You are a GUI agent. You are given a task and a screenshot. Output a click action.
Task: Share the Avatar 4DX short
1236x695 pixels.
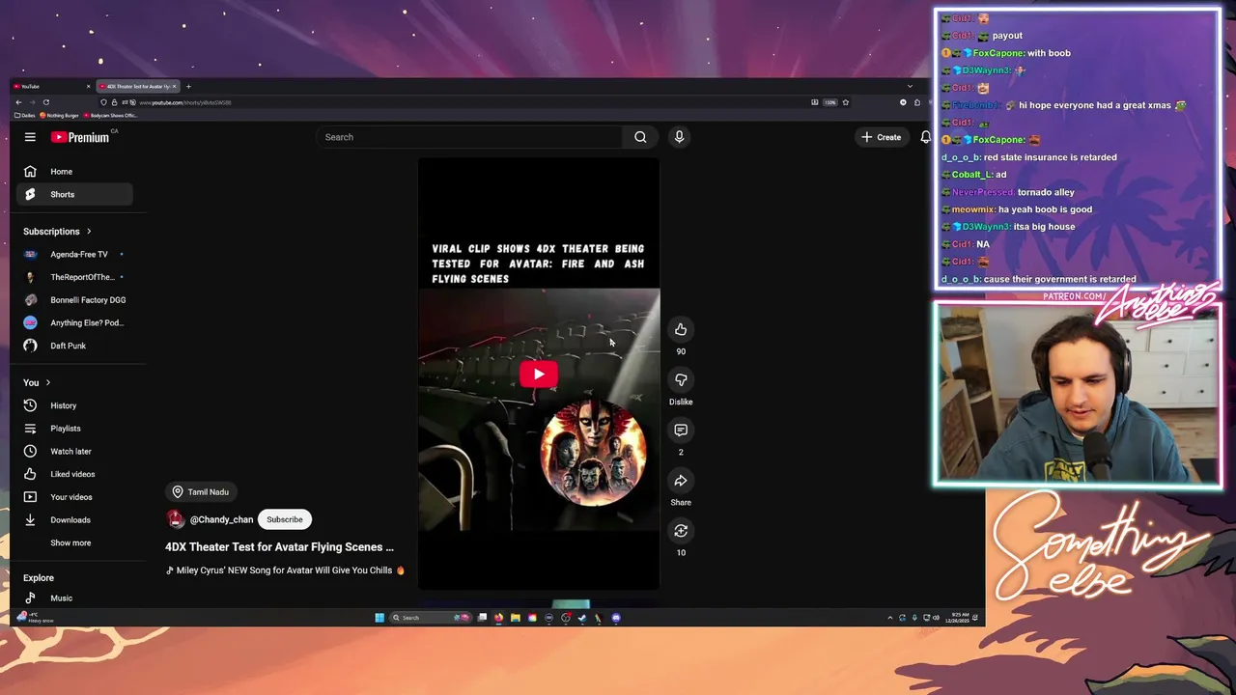(x=681, y=481)
